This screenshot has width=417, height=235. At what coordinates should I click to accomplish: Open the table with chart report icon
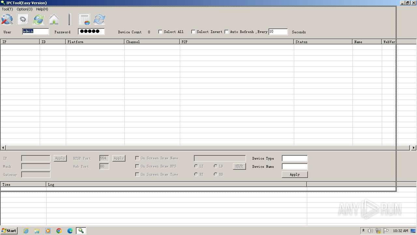coord(84,20)
